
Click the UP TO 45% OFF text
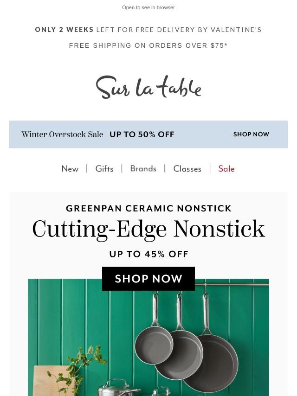pyautogui.click(x=148, y=254)
